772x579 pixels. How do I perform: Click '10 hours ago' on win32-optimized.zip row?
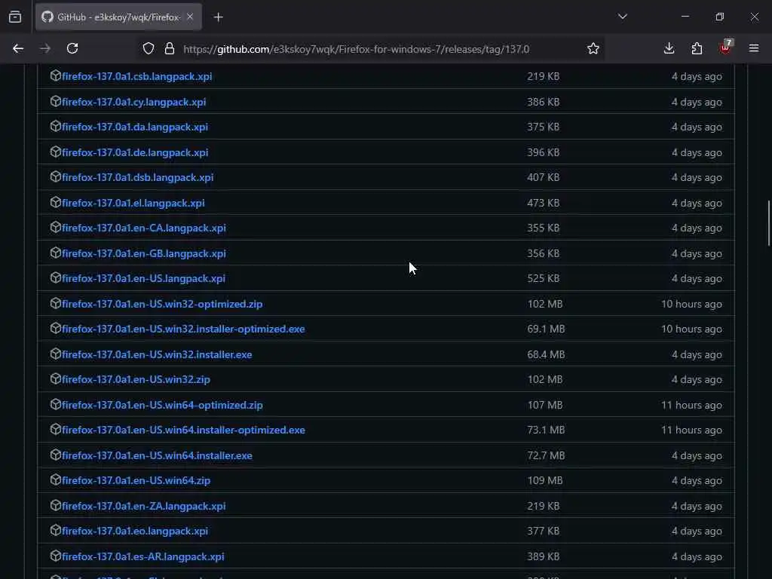pyautogui.click(x=692, y=304)
